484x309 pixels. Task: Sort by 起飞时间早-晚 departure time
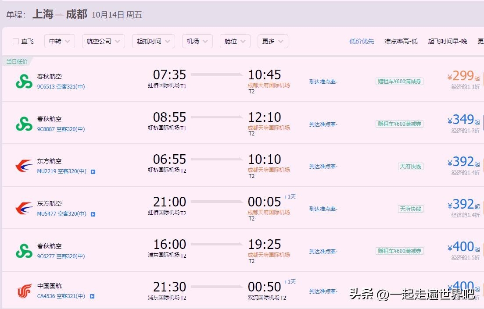click(x=447, y=41)
